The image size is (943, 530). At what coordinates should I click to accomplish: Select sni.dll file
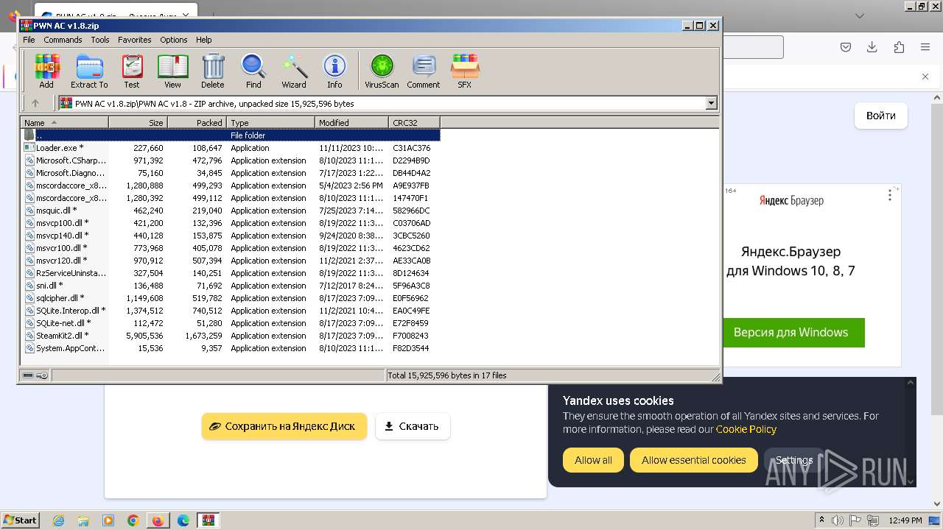[x=231, y=286]
